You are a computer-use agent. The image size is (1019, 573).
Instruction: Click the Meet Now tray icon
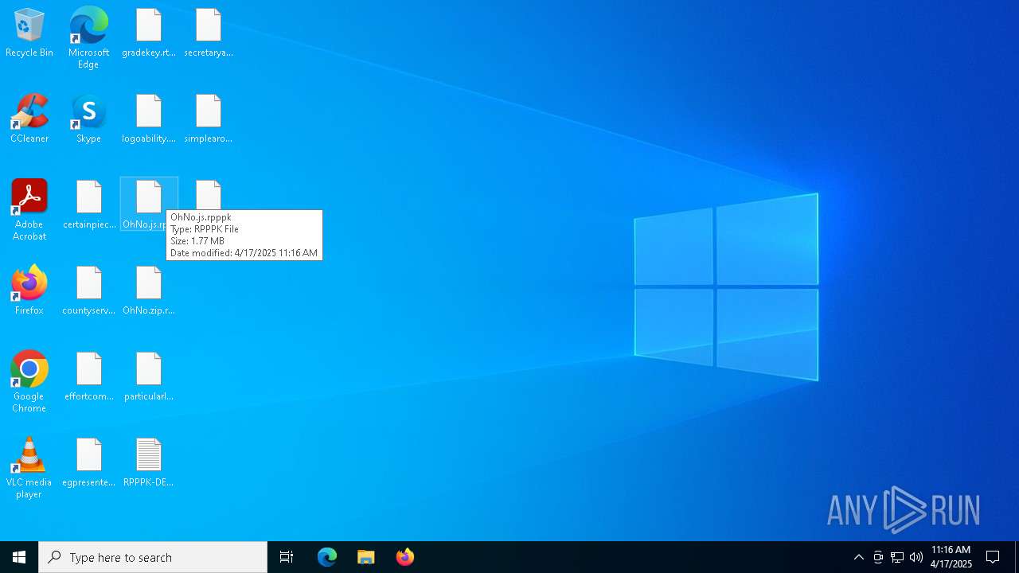878,557
